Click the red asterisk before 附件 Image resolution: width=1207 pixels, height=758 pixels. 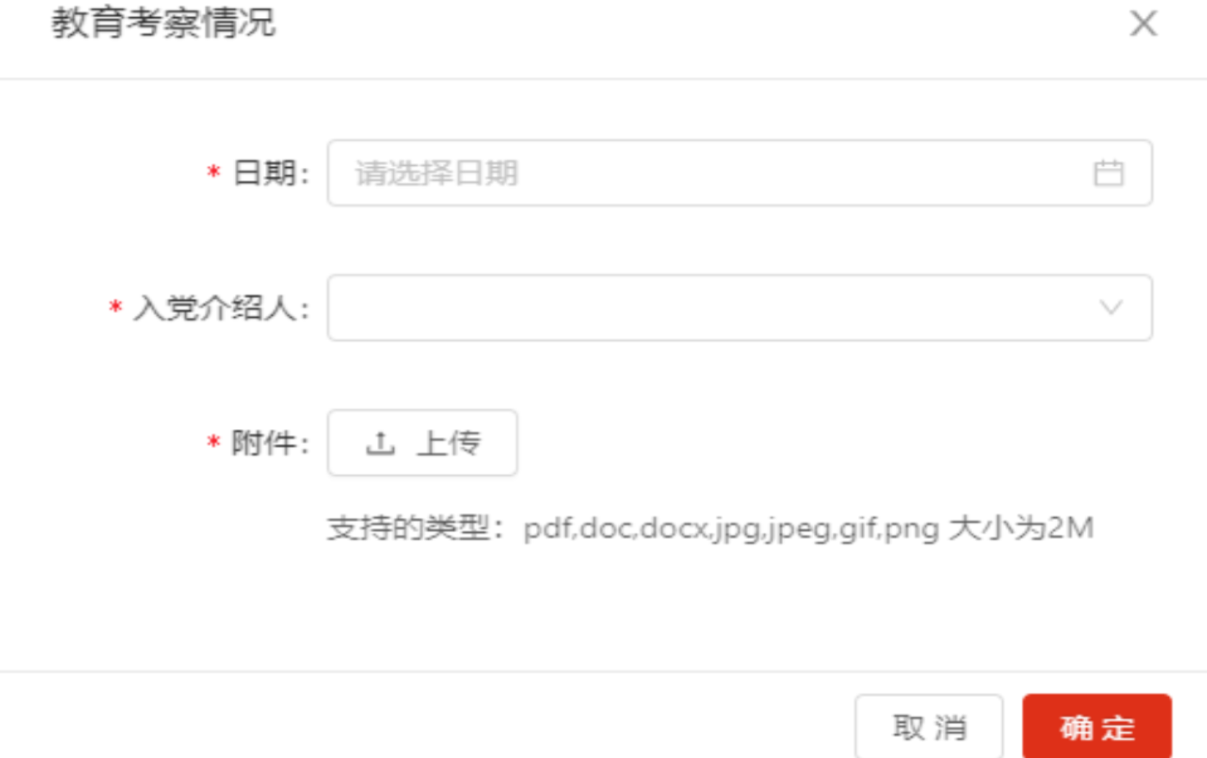point(213,442)
